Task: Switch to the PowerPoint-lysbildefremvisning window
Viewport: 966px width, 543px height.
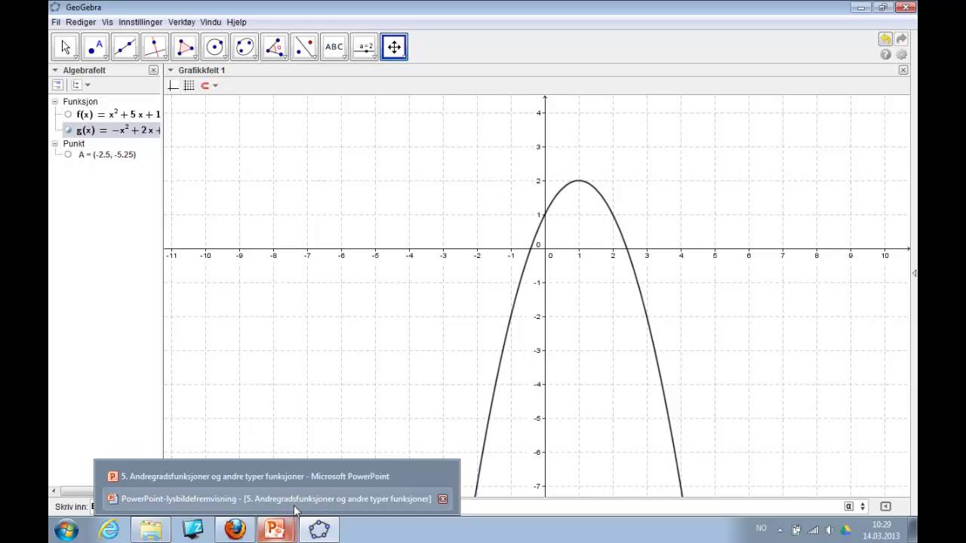Action: coord(276,499)
